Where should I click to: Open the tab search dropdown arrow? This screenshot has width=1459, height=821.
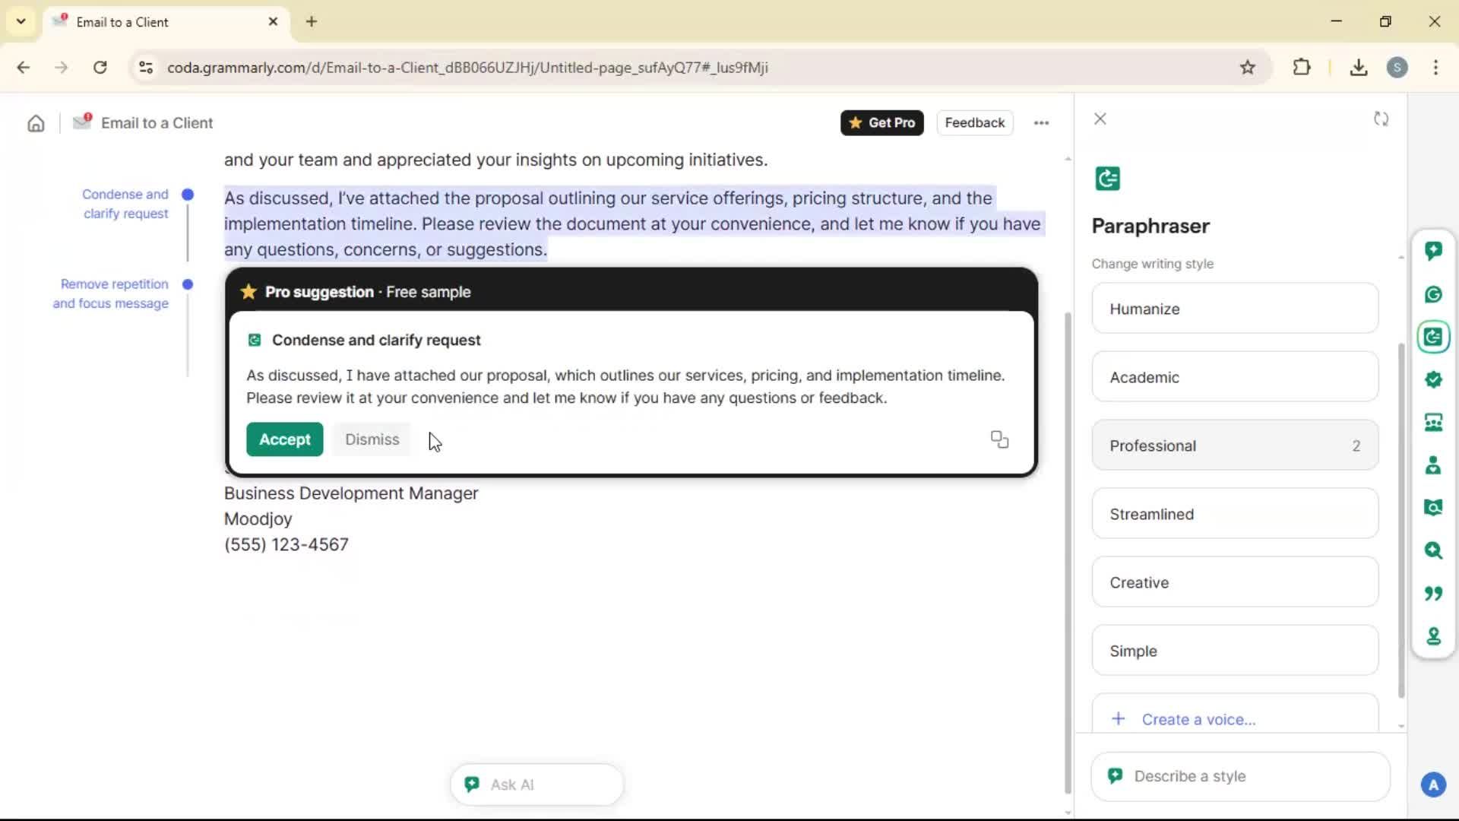[x=21, y=21]
